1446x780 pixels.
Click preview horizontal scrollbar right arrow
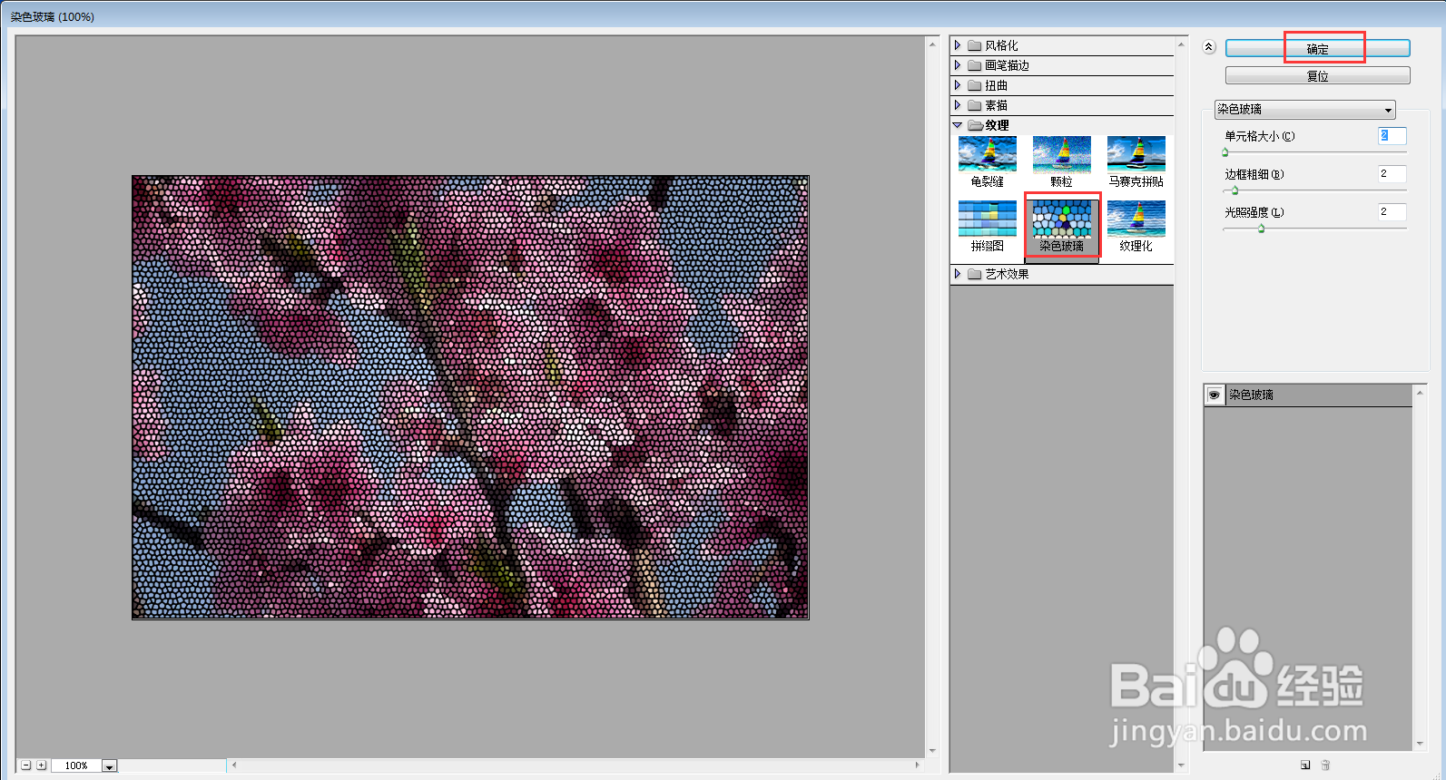point(917,765)
